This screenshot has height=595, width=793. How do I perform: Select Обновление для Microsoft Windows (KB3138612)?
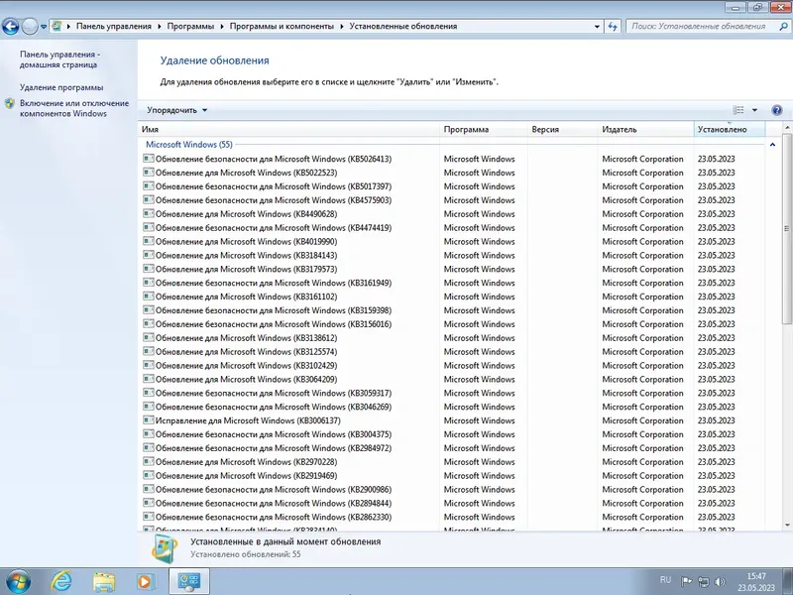click(246, 338)
